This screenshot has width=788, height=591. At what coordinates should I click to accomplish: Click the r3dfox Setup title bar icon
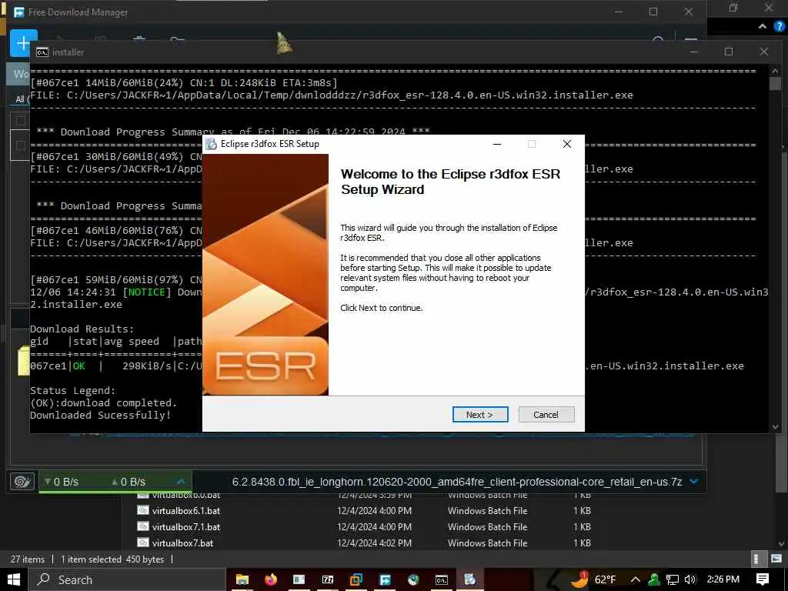pos(212,144)
